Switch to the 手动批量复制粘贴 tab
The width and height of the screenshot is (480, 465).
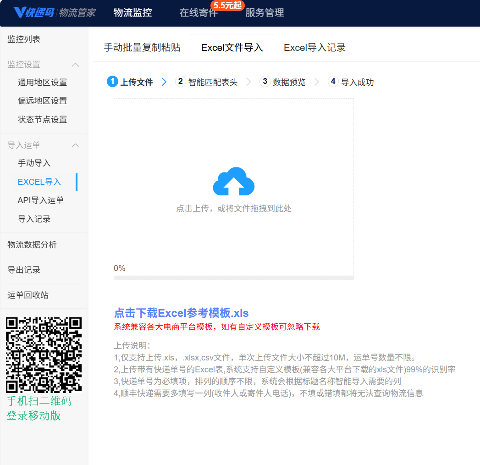pos(142,48)
